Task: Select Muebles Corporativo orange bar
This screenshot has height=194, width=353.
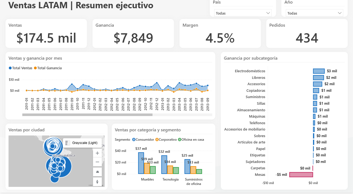Action: point(147,168)
